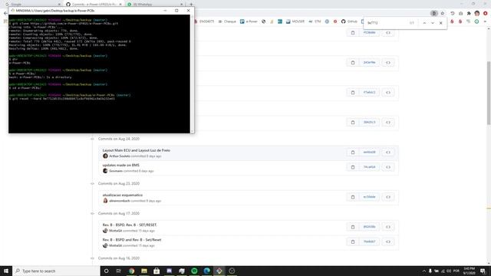Open Git Bash from the taskbar

coord(219,271)
